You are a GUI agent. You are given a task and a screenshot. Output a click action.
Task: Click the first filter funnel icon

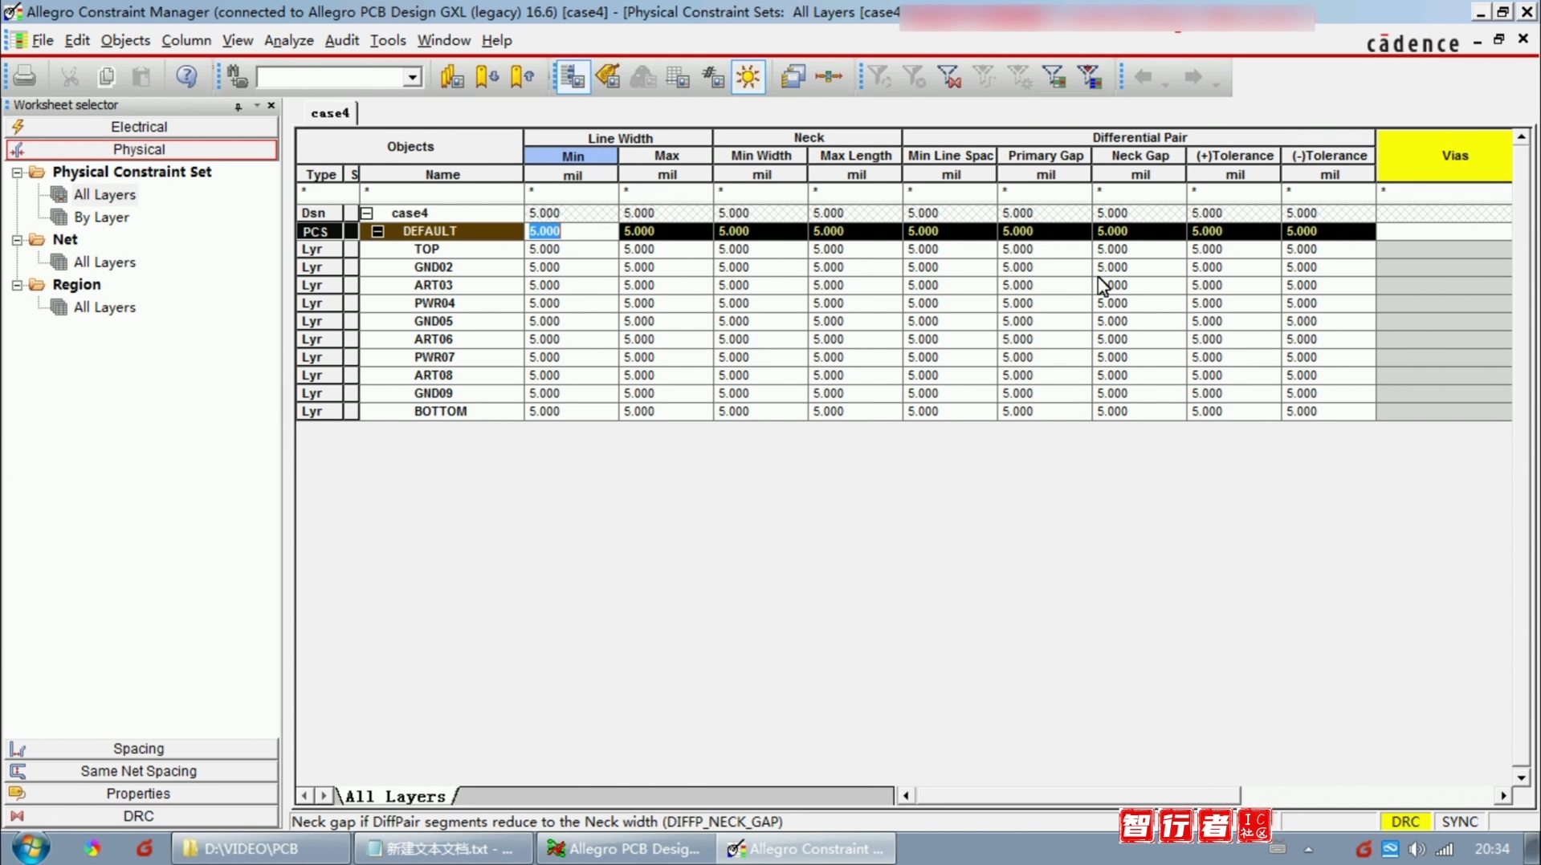pyautogui.click(x=879, y=76)
